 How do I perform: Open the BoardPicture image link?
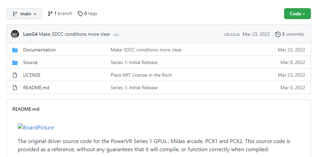coord(36,128)
